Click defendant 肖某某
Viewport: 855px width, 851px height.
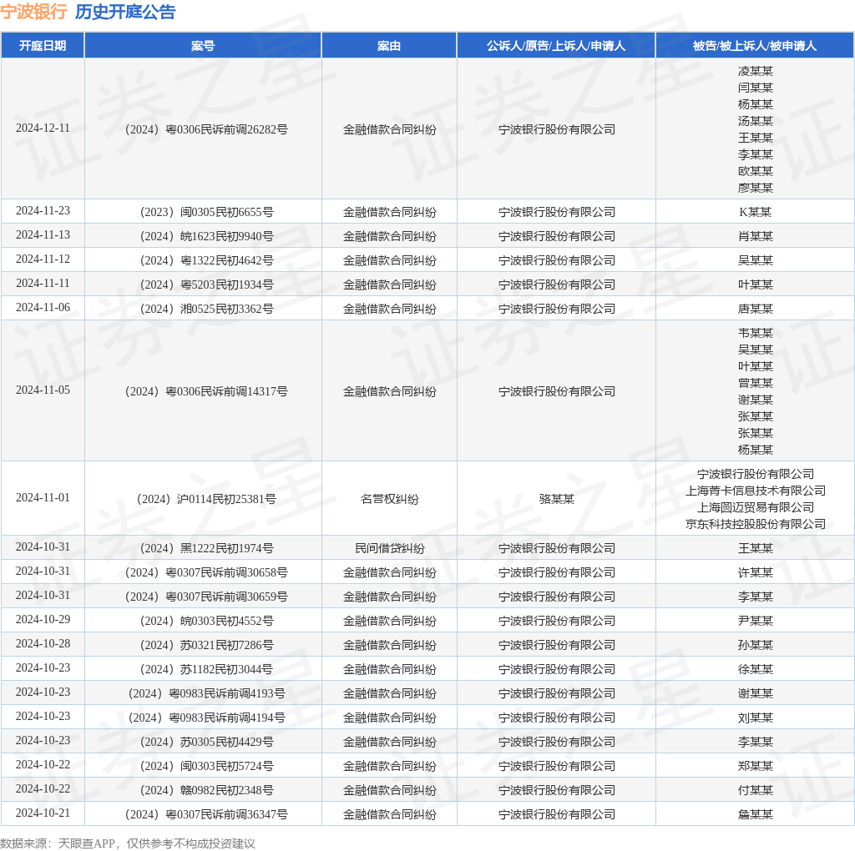(x=755, y=236)
